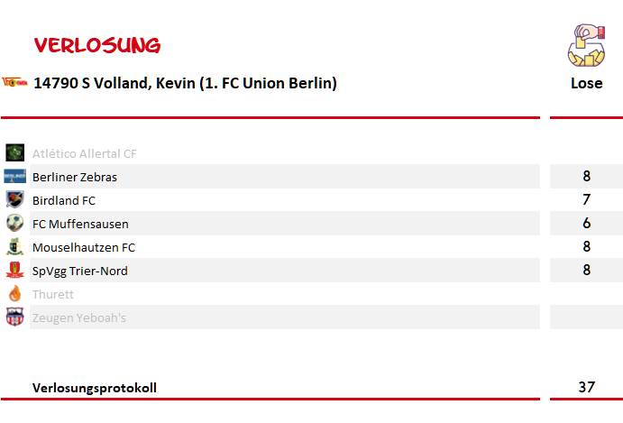Click the SpVgg Trier-Nord red crest
This screenshot has height=423, width=623.
14,270
